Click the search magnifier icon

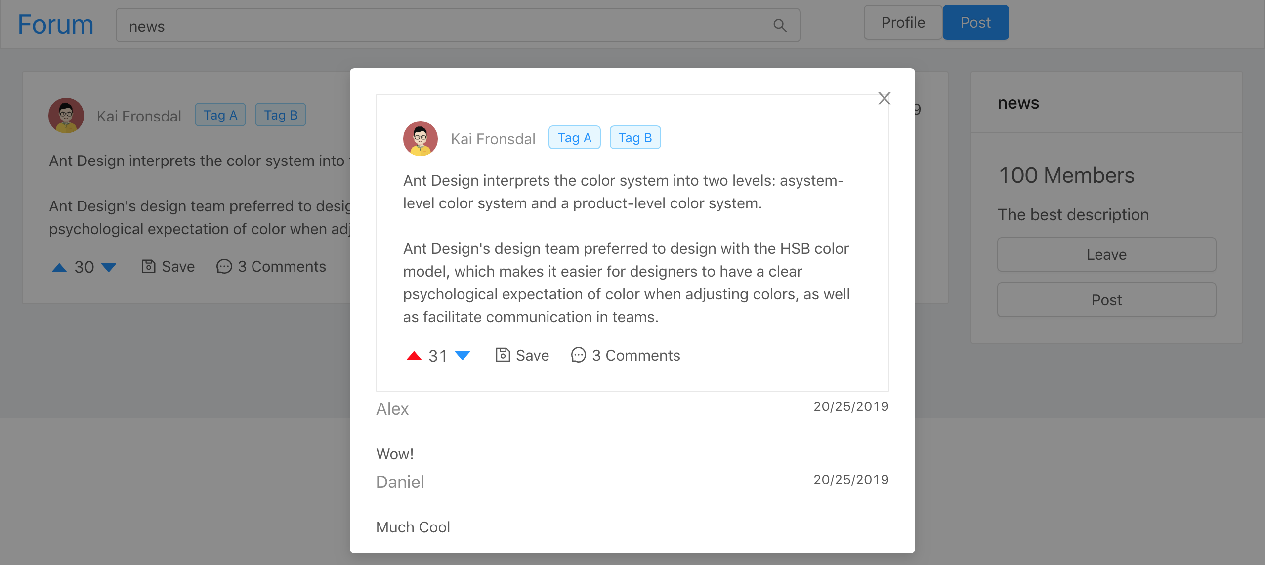pos(779,26)
